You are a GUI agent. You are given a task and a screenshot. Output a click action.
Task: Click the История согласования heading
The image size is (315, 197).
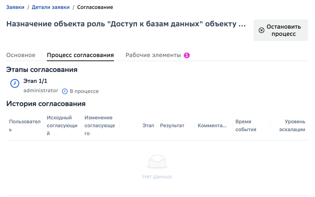tap(46, 104)
